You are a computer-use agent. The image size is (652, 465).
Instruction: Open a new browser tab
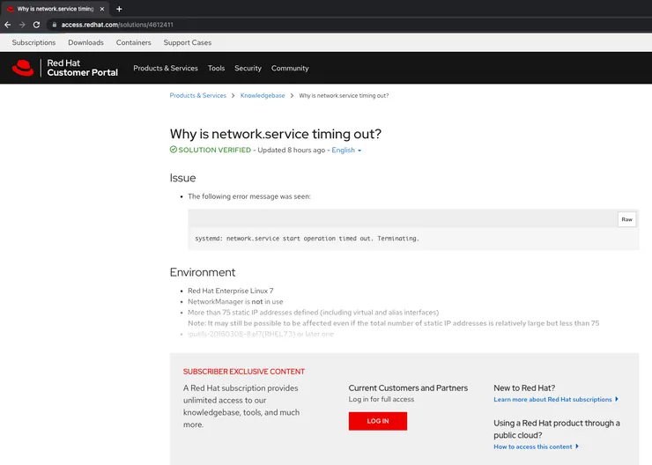(119, 9)
